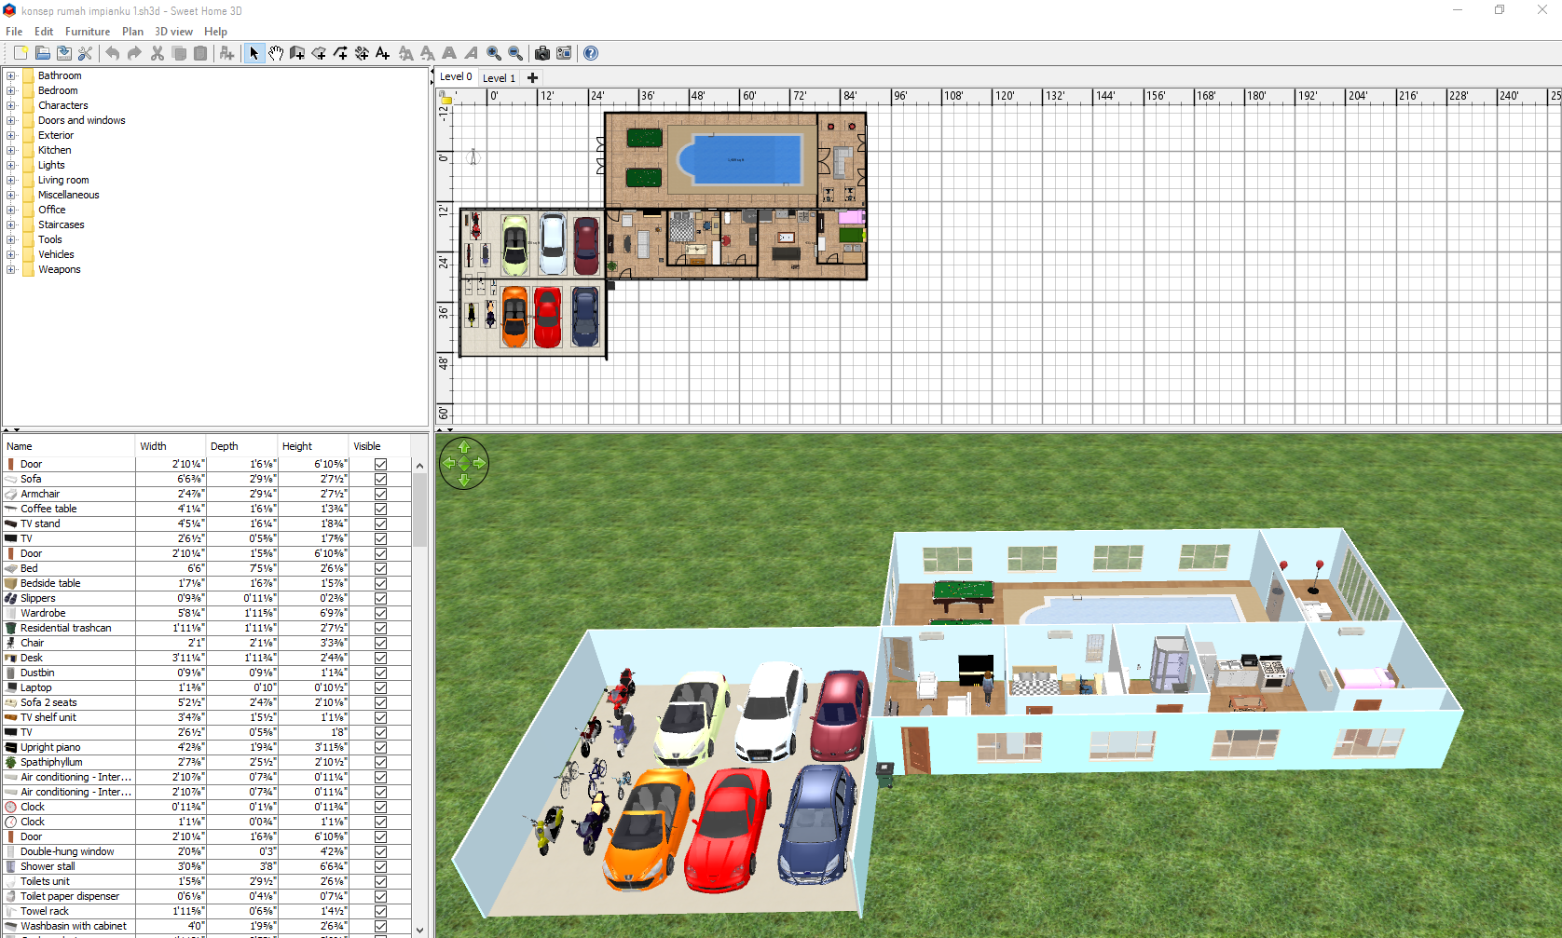Expand the Kitchen catalog folder
The image size is (1562, 938).
point(11,150)
